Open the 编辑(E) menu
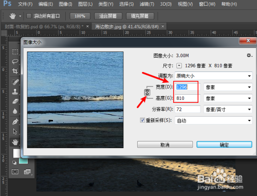 (x=46, y=4)
